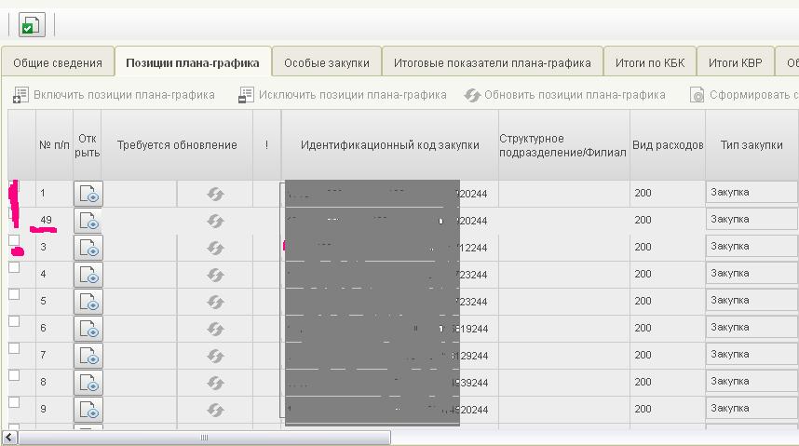Open the Тип закупки field in row 1
799x446 pixels.
coord(751,192)
